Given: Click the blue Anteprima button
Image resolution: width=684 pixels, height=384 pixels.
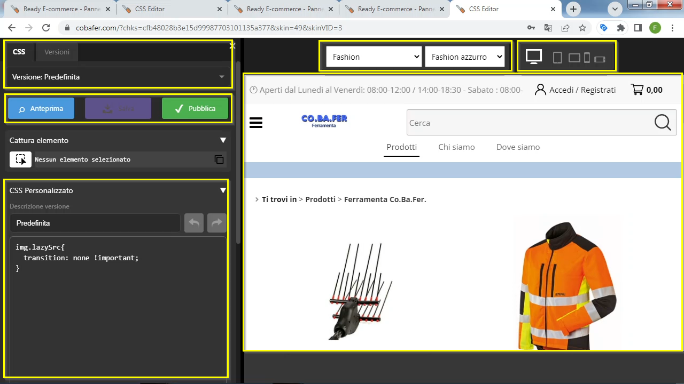Looking at the screenshot, I should (41, 108).
